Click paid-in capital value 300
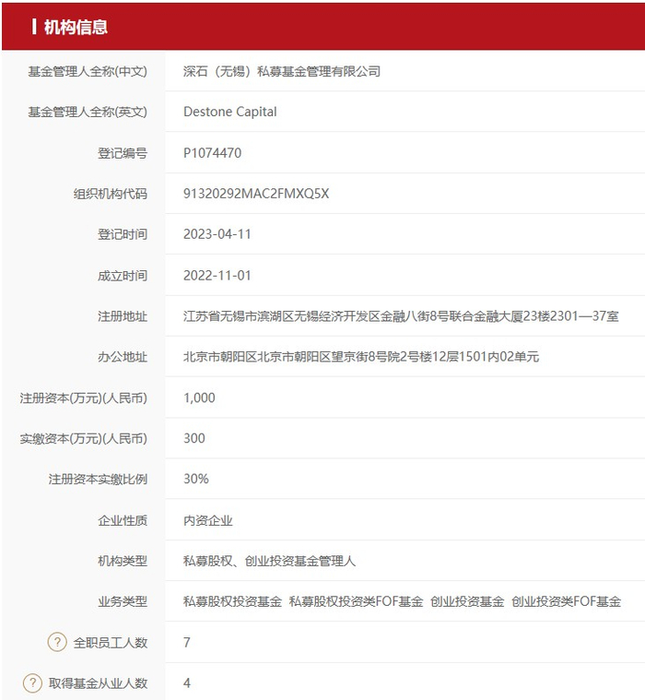This screenshot has width=645, height=700. (x=194, y=438)
